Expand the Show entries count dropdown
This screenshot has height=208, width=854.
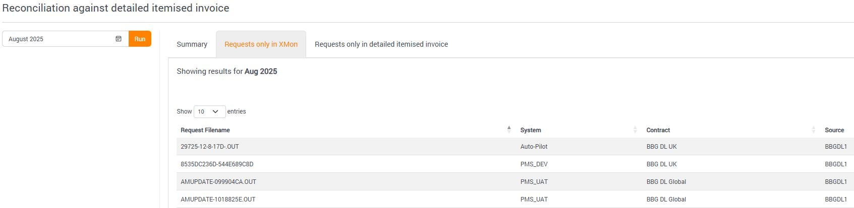pyautogui.click(x=209, y=112)
